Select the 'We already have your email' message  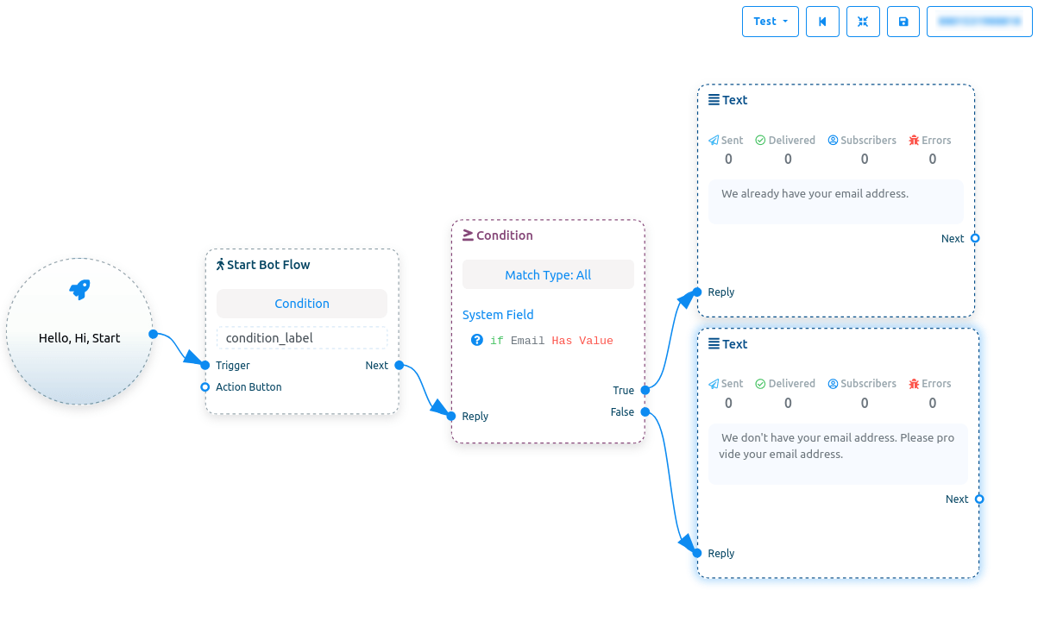[815, 194]
